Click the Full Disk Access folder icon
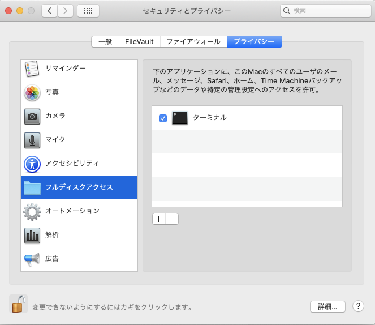The height and width of the screenshot is (325, 375). point(32,188)
